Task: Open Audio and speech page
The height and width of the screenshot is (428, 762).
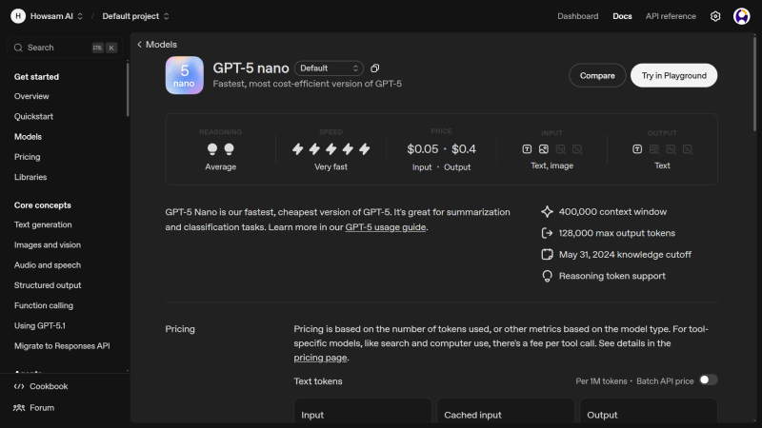Action: coord(48,265)
